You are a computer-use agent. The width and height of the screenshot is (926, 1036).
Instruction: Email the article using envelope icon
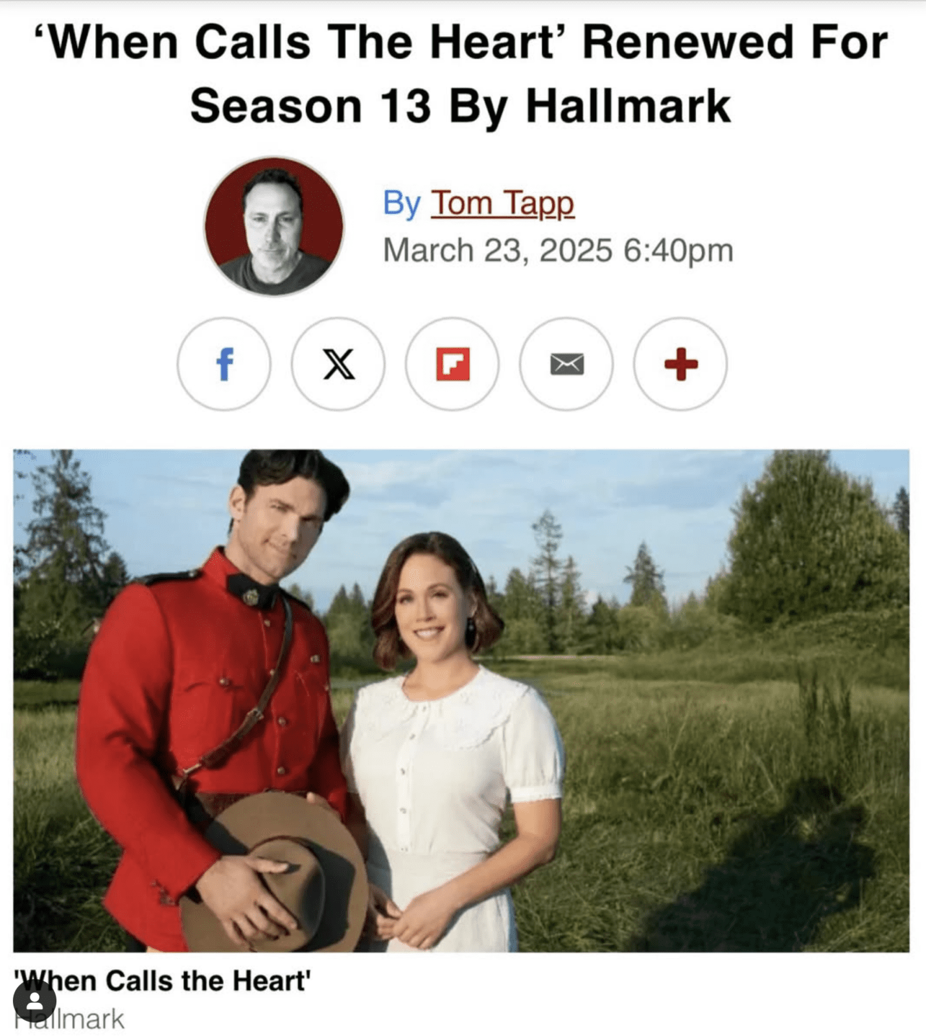(566, 364)
